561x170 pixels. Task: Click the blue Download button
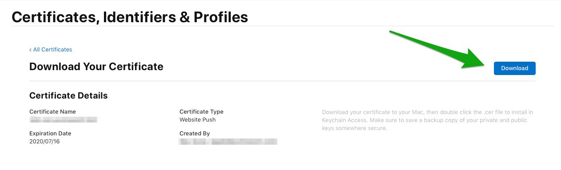coord(514,68)
